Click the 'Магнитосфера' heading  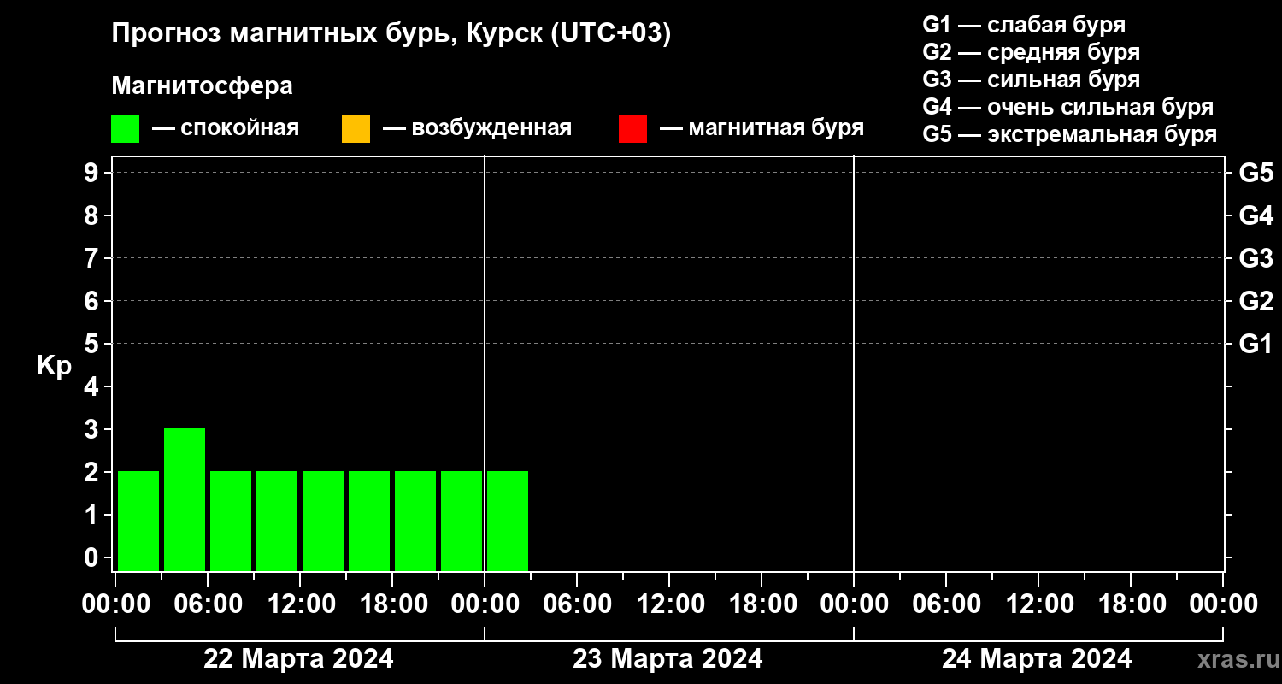[202, 86]
